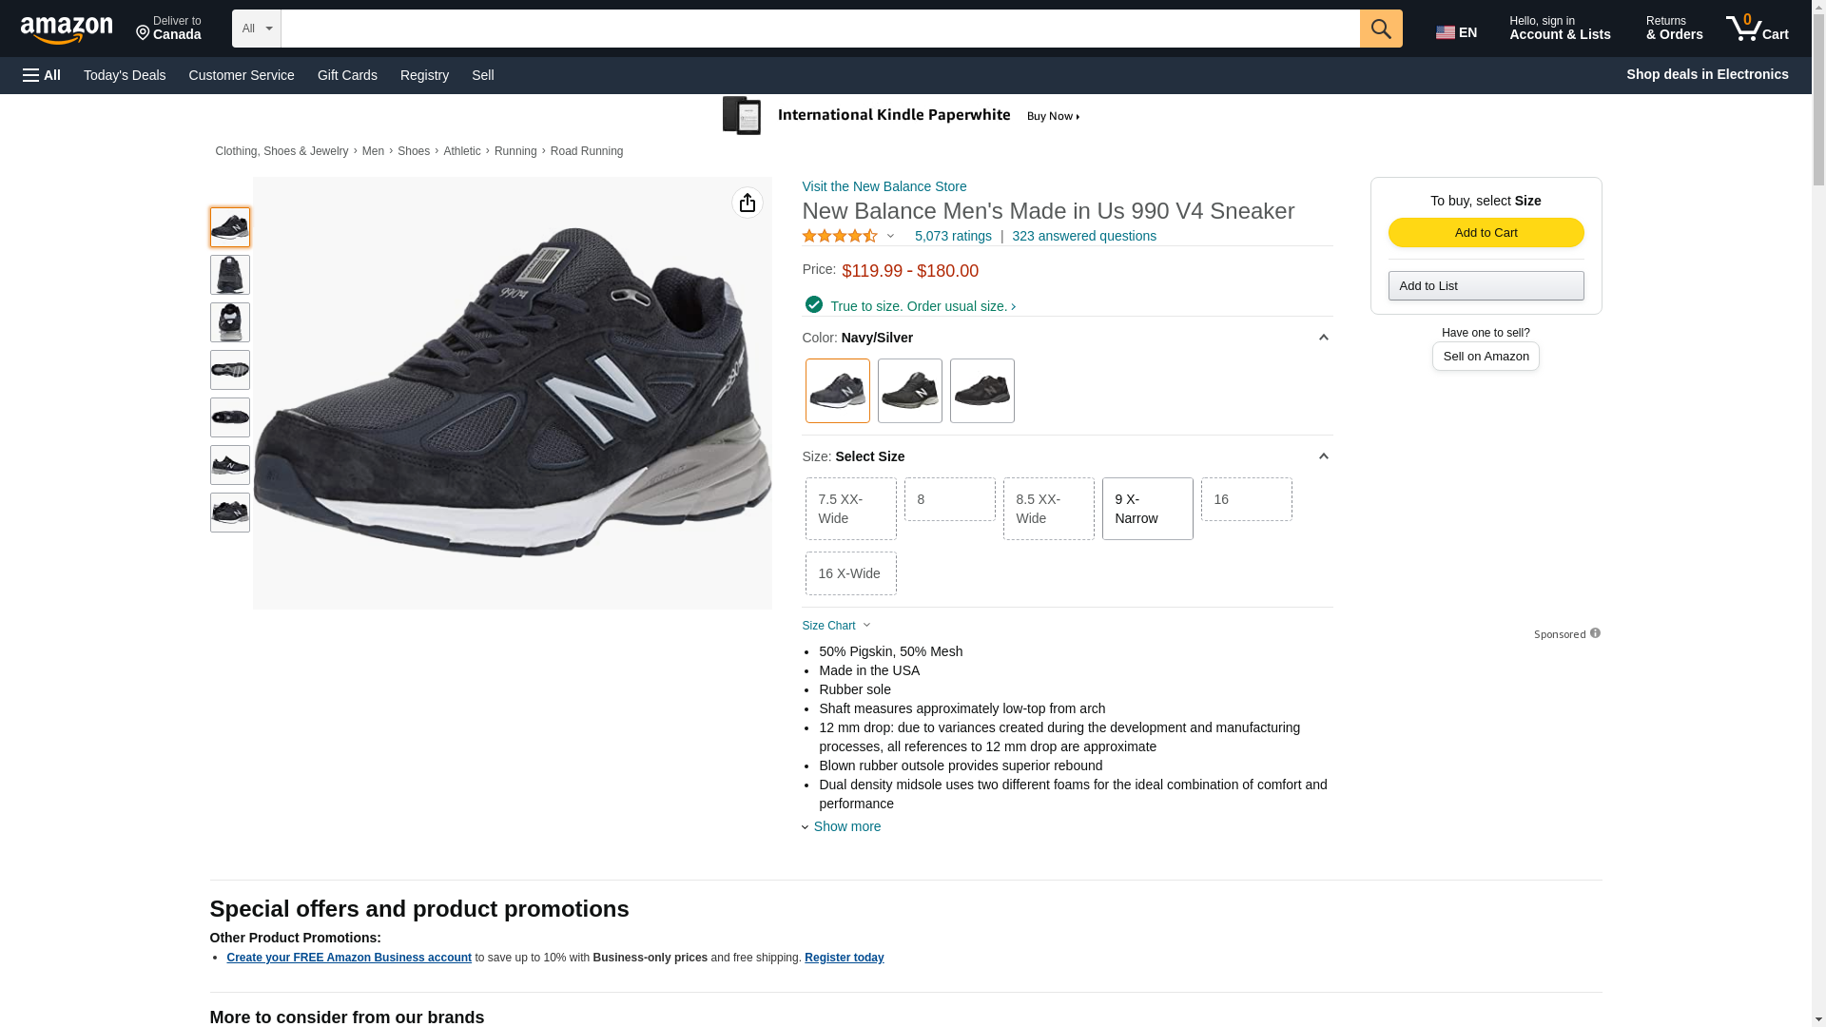This screenshot has height=1027, width=1826.
Task: Open Today's Deals in navigation
Action: click(125, 75)
